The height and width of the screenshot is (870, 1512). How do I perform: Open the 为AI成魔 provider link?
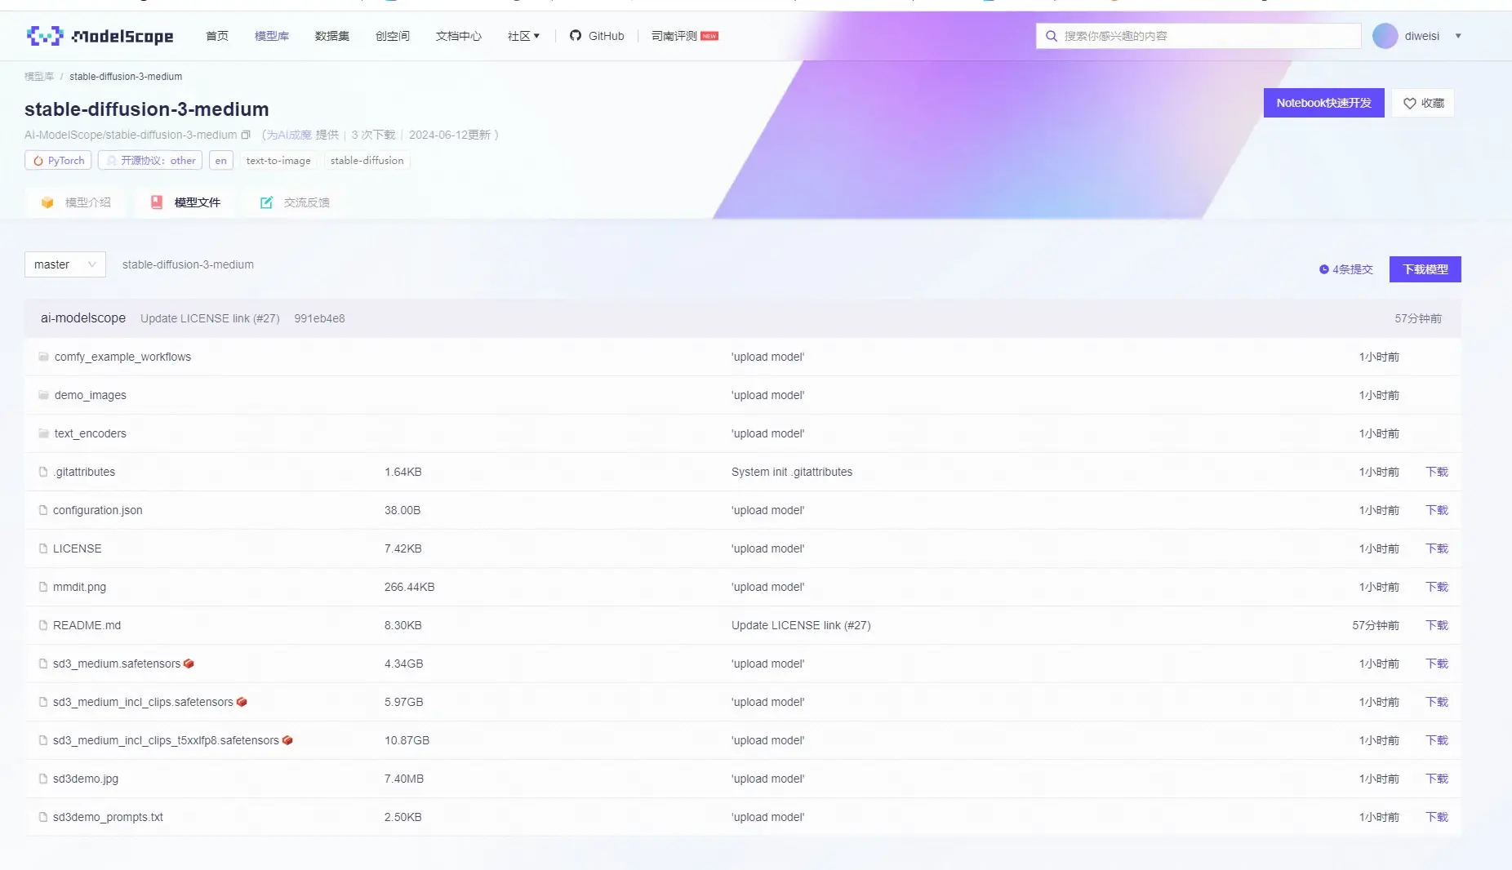(289, 135)
